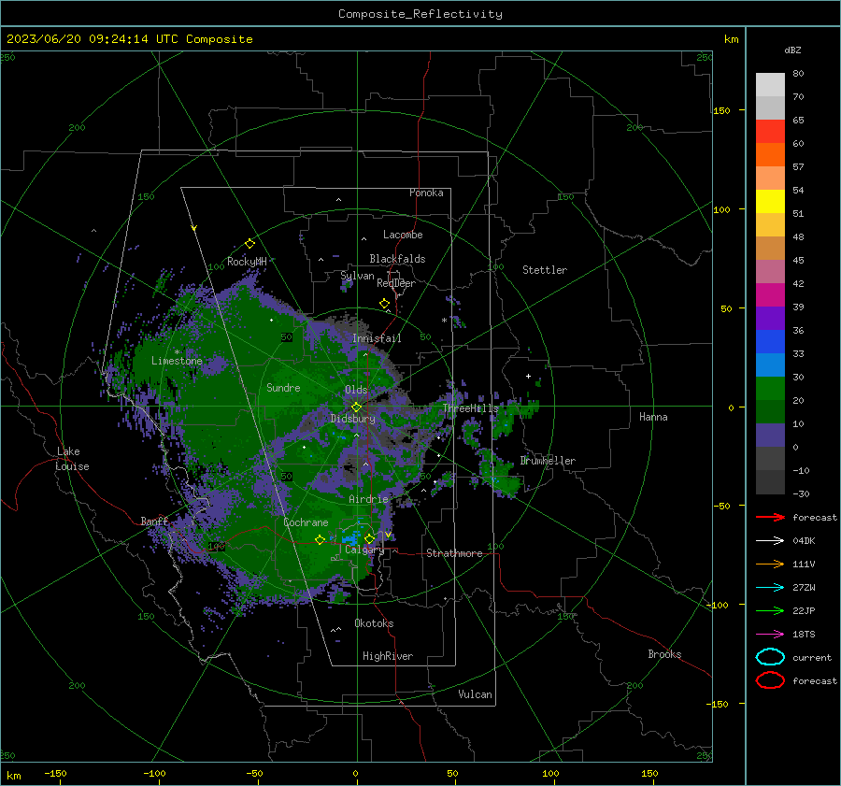Click the RedDeer city label
The image size is (841, 786).
(396, 283)
